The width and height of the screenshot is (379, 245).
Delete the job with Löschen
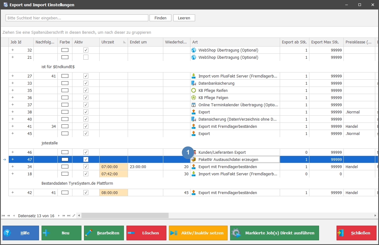tap(146, 233)
